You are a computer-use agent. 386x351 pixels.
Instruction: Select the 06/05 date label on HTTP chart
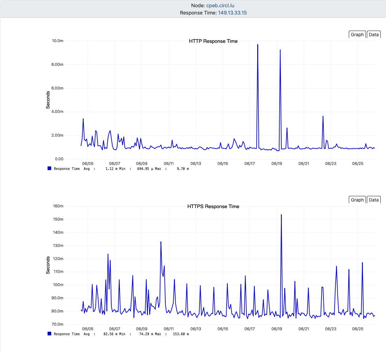click(88, 164)
